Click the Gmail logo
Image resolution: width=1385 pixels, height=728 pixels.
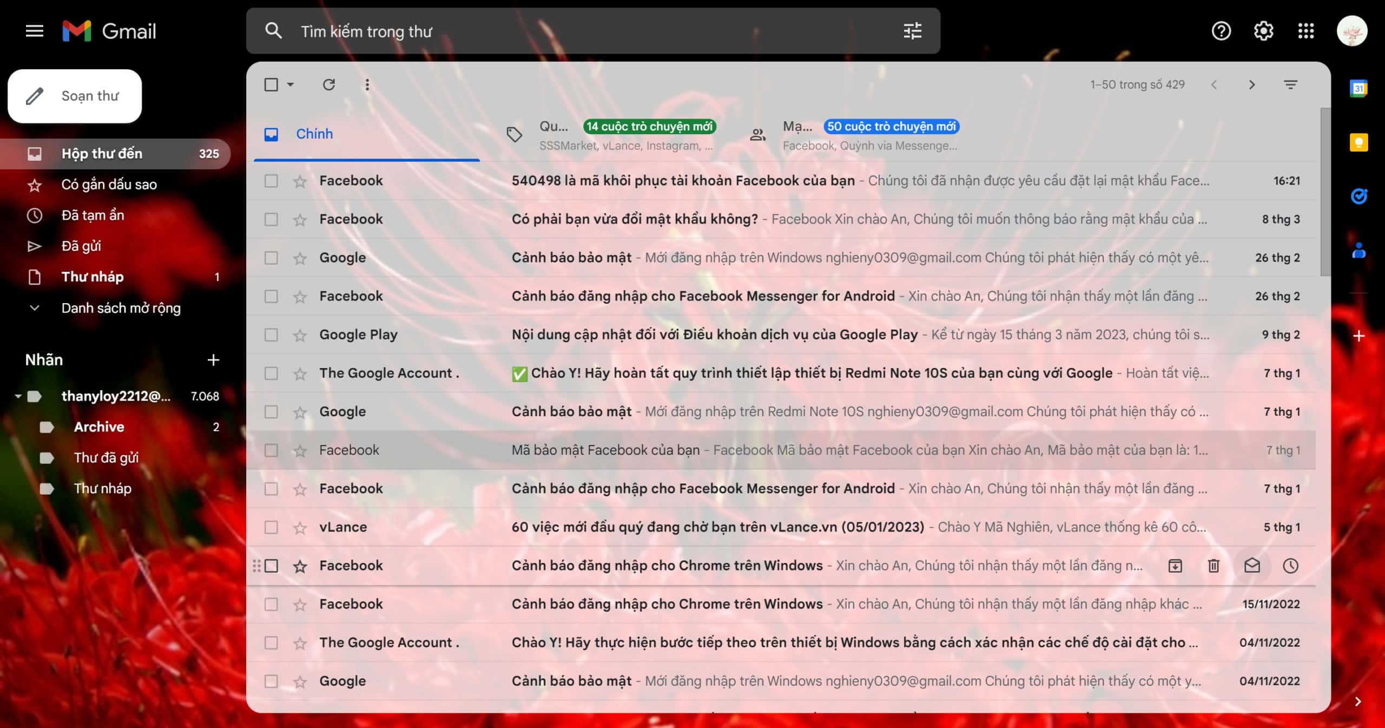tap(109, 31)
